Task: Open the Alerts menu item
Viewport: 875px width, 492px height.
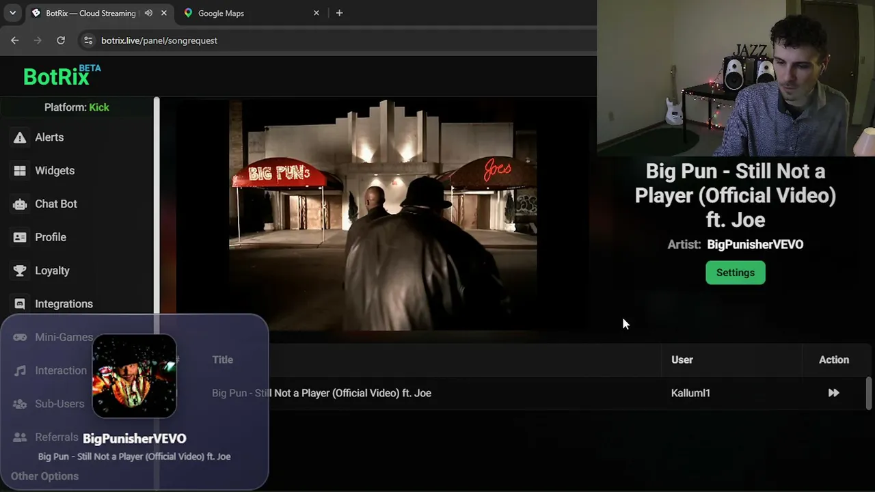Action: (49, 137)
